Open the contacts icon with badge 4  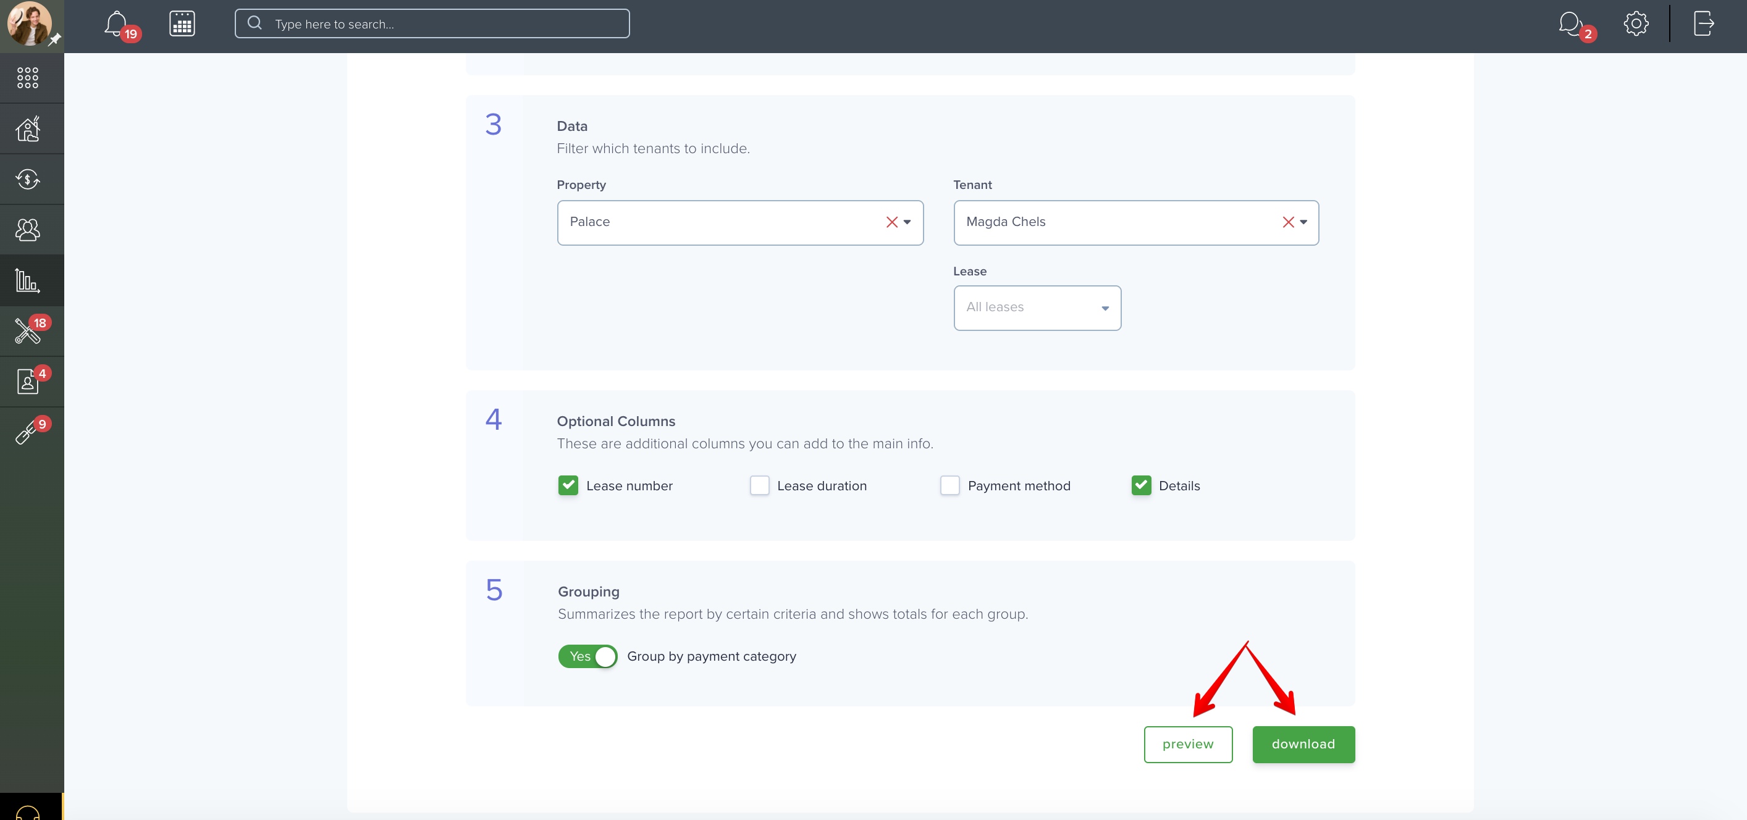(x=28, y=382)
